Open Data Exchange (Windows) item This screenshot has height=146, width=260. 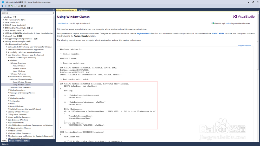(18, 120)
